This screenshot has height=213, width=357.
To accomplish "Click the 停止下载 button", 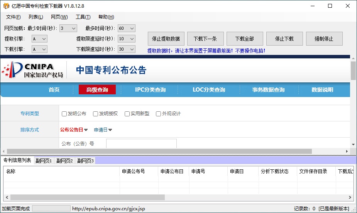I will pyautogui.click(x=284, y=39).
